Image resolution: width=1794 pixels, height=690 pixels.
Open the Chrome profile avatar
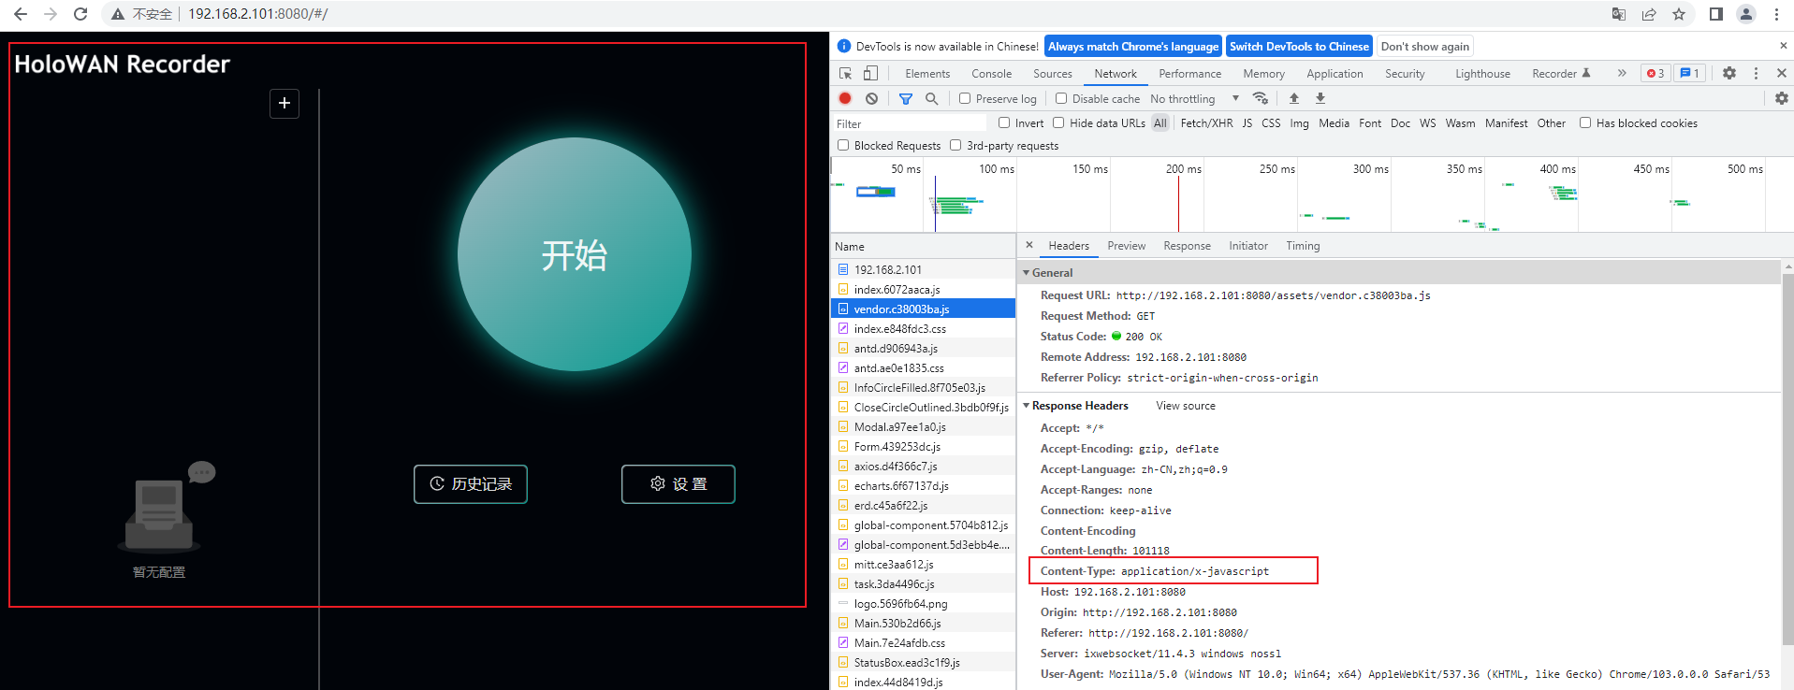coord(1746,14)
